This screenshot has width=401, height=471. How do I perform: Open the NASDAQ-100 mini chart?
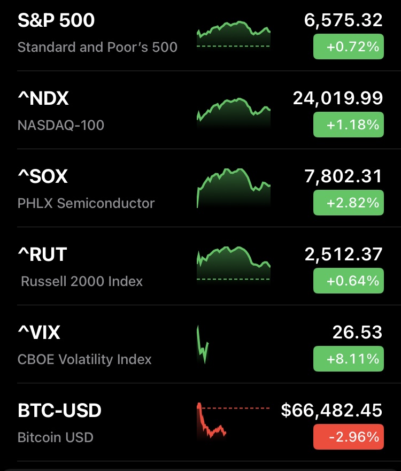[x=234, y=113]
